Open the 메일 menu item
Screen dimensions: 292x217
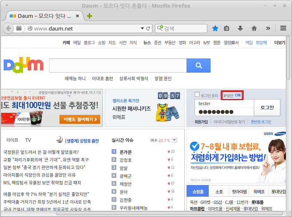[77, 43]
